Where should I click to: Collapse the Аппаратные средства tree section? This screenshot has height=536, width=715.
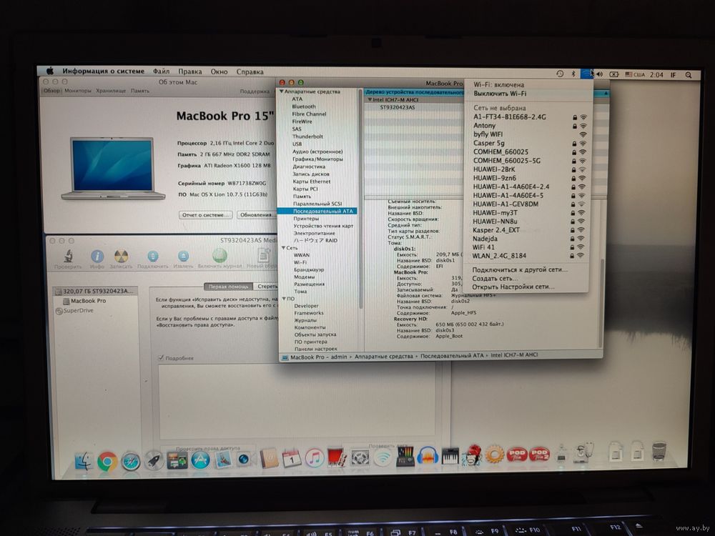click(282, 91)
